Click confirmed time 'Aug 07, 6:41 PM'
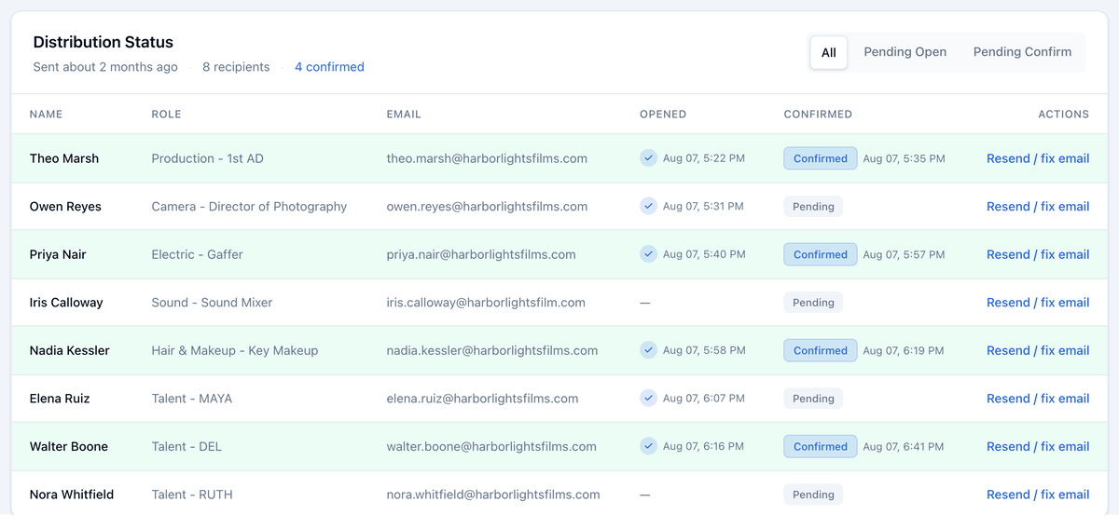 (904, 446)
